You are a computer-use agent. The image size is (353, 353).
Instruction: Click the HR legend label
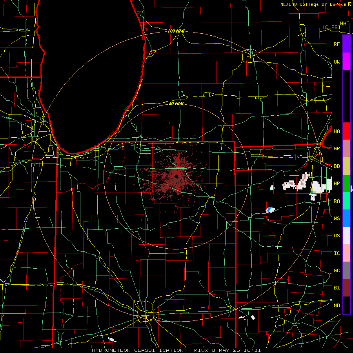(337, 184)
